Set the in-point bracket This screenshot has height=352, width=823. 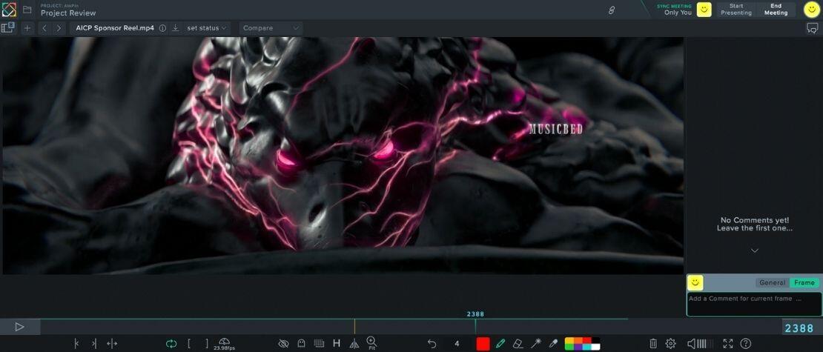coord(189,344)
